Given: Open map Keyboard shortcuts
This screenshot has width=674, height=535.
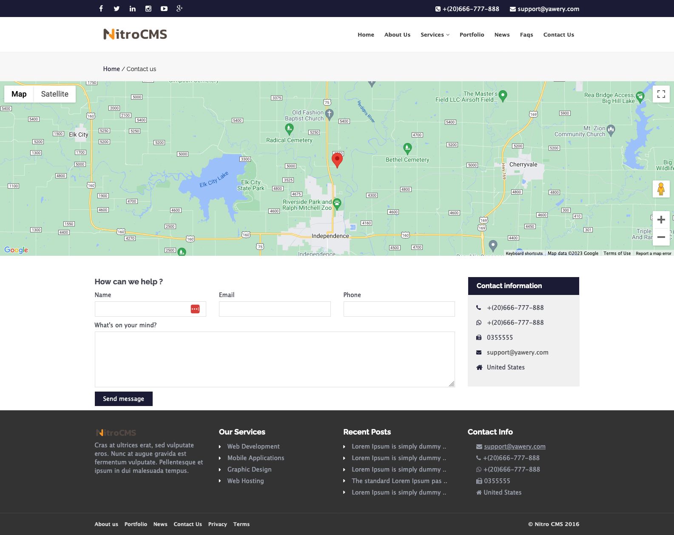Looking at the screenshot, I should (x=524, y=253).
